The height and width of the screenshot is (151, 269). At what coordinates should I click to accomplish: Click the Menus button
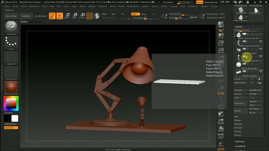pyautogui.click(x=200, y=3)
